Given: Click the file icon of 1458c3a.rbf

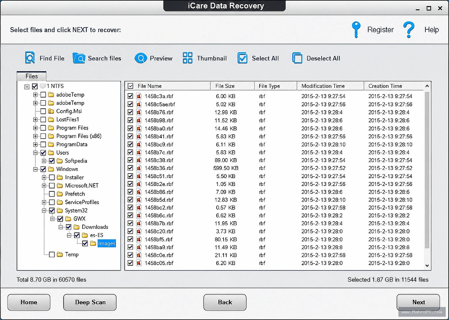Looking at the screenshot, I should pyautogui.click(x=139, y=96).
